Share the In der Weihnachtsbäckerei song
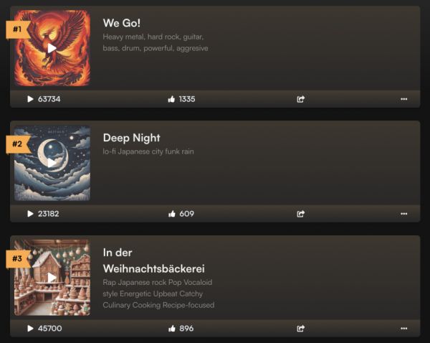The width and height of the screenshot is (430, 343). coord(300,328)
